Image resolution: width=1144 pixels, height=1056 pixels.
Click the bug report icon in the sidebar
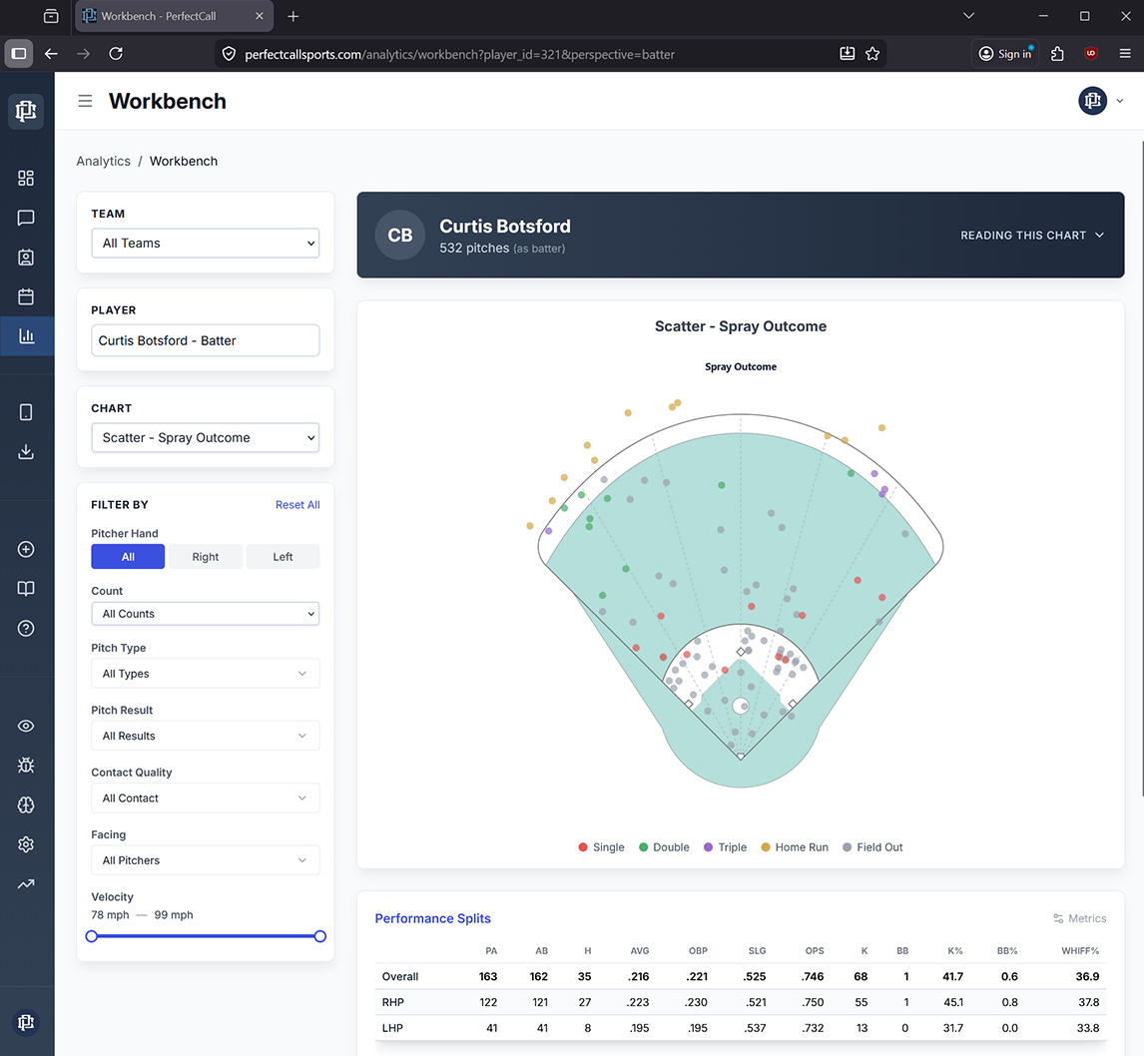[x=26, y=765]
